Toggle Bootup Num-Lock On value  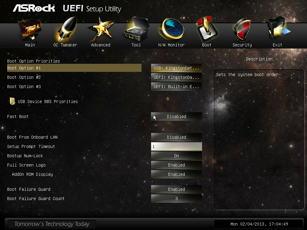[176, 156]
